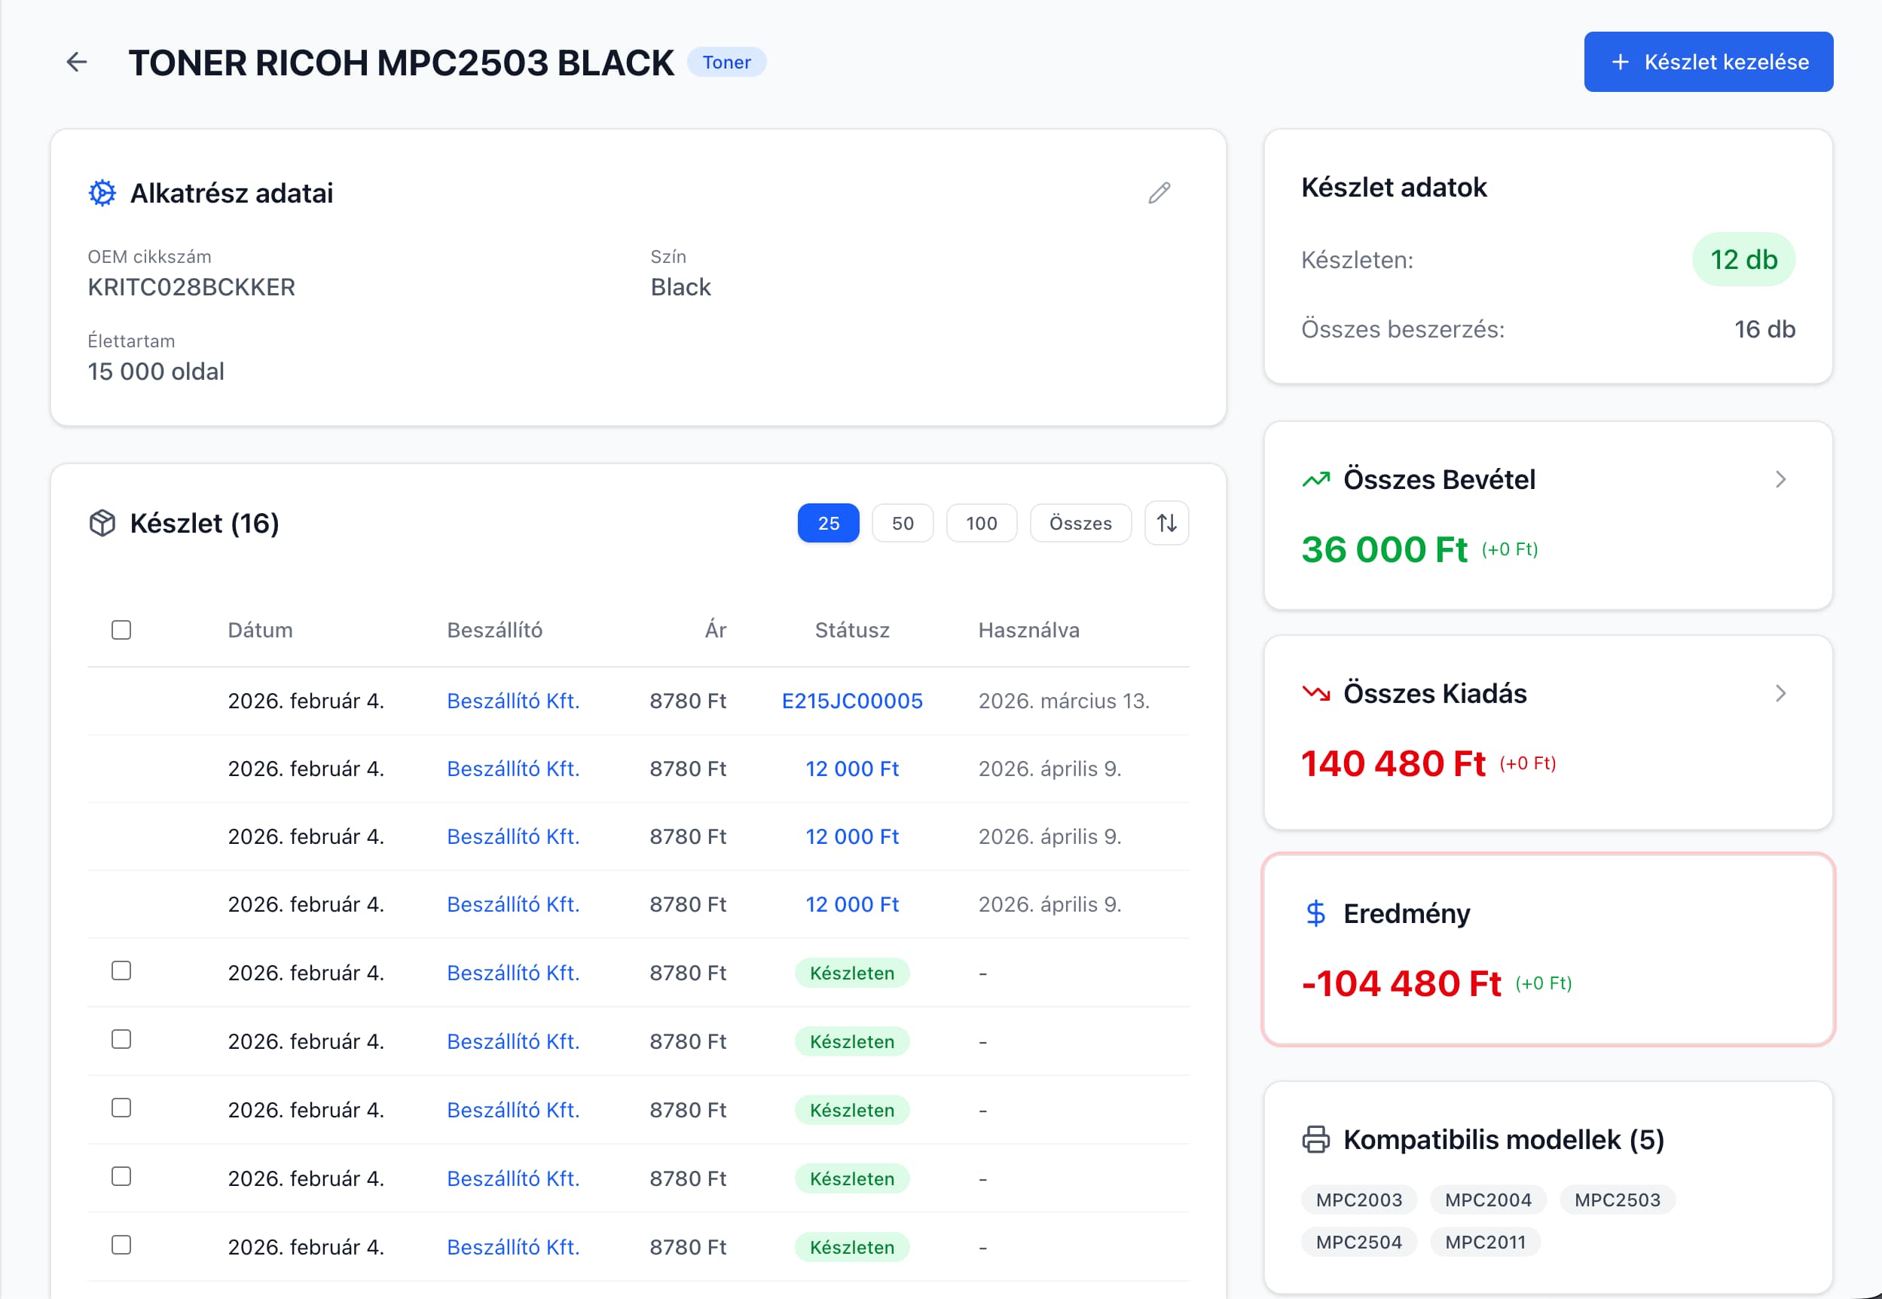Click the red trending-down icon by Összes Kiadás

pos(1315,693)
